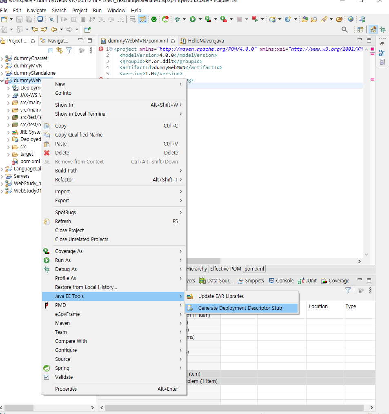Collapse the dummyWebMVN project node
The width and height of the screenshot is (389, 414).
(x=2, y=81)
